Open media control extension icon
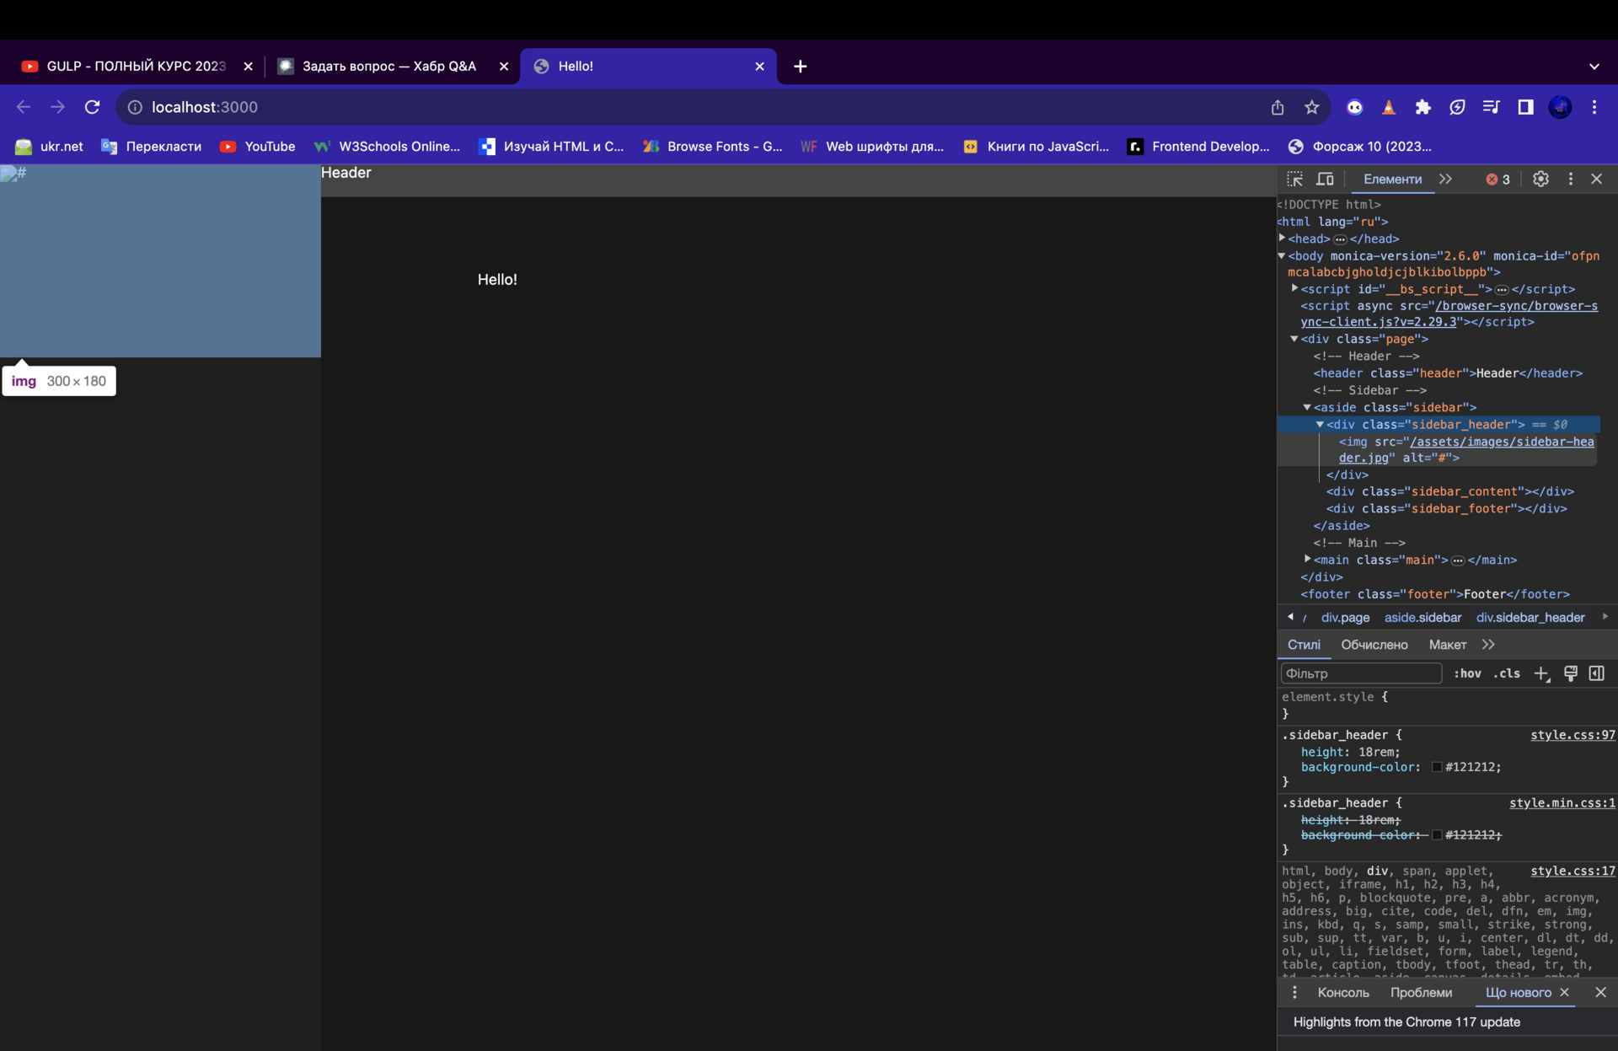The image size is (1618, 1051). tap(1492, 107)
